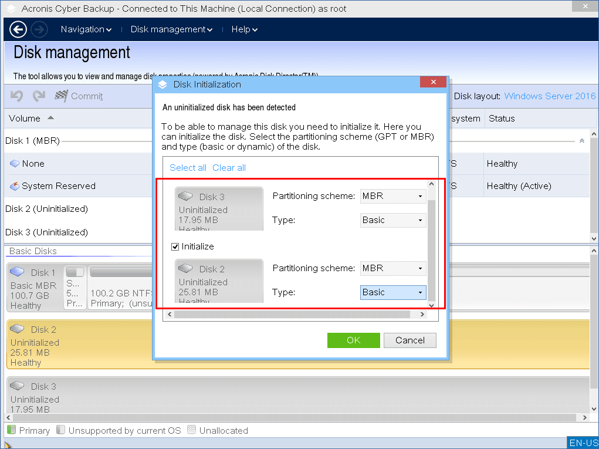
Task: Select the Disk 3 icon in dialog
Action: [186, 197]
